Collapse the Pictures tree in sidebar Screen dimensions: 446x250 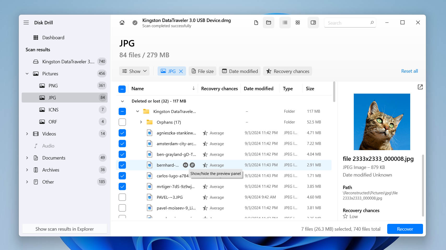(x=27, y=74)
